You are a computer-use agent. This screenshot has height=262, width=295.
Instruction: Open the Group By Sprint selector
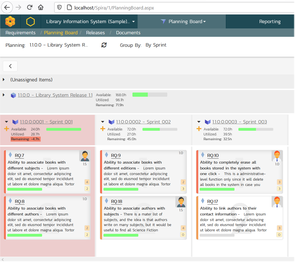tap(156, 45)
